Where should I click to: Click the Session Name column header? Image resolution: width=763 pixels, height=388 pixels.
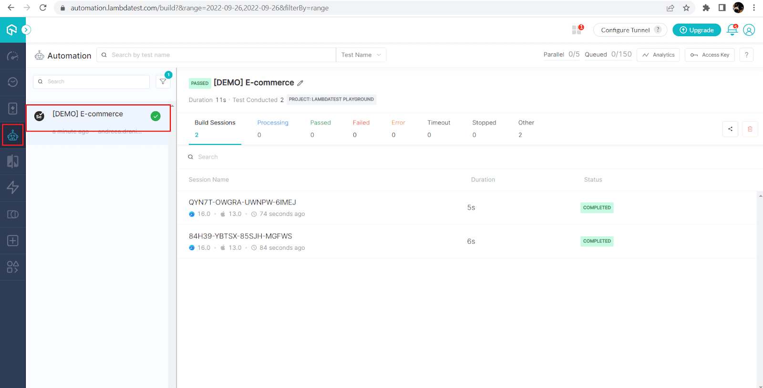[209, 180]
